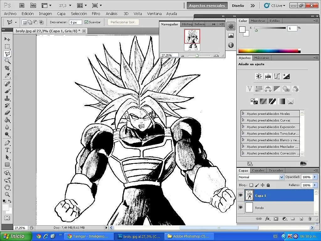Select the Zoom tool
The image size is (321, 241).
[x=7, y=194]
